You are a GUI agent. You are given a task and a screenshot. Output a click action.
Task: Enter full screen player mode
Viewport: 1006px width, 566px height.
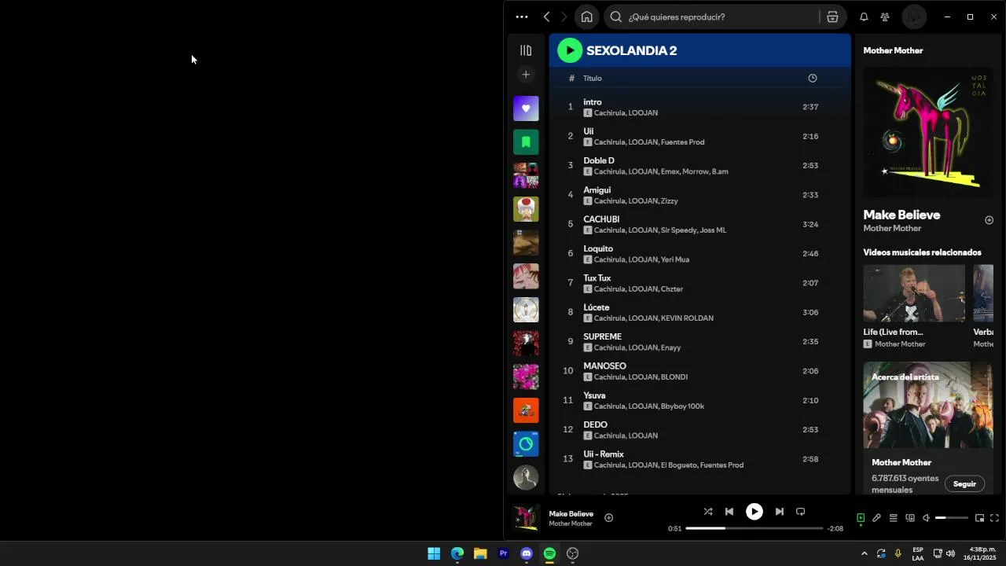[994, 518]
